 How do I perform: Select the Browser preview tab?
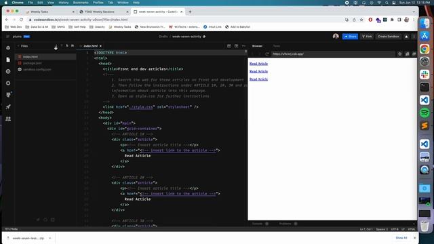(x=257, y=46)
